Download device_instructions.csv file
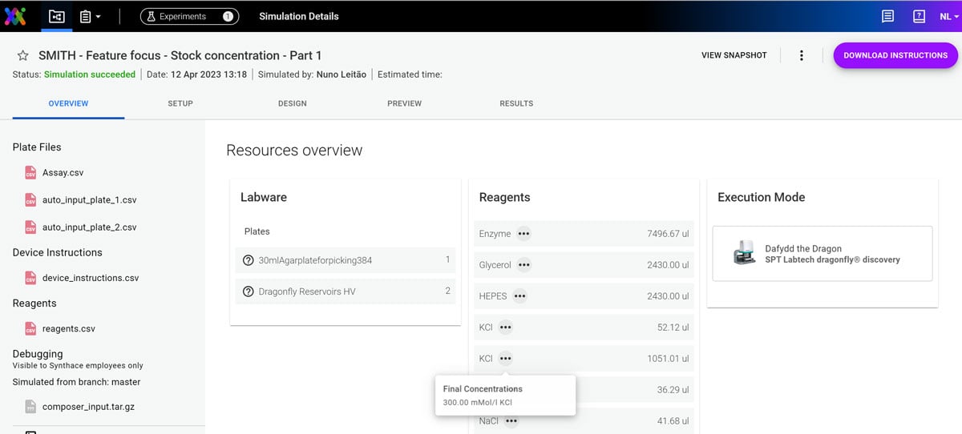The height and width of the screenshot is (434, 962). pyautogui.click(x=90, y=278)
